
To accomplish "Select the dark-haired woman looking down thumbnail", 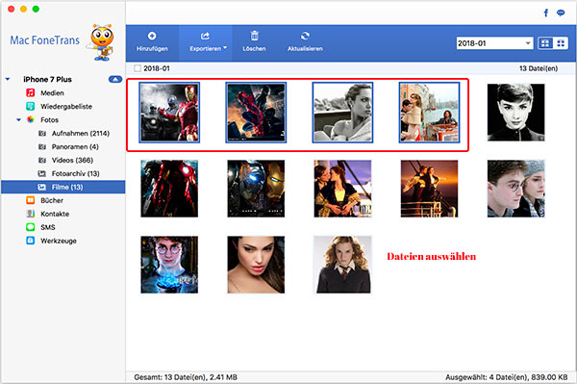I will 256,265.
